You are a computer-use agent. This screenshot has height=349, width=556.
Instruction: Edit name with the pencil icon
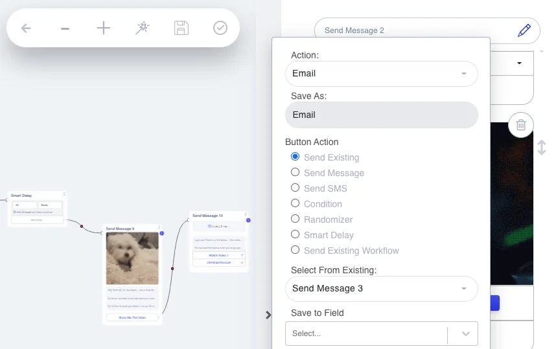(524, 30)
